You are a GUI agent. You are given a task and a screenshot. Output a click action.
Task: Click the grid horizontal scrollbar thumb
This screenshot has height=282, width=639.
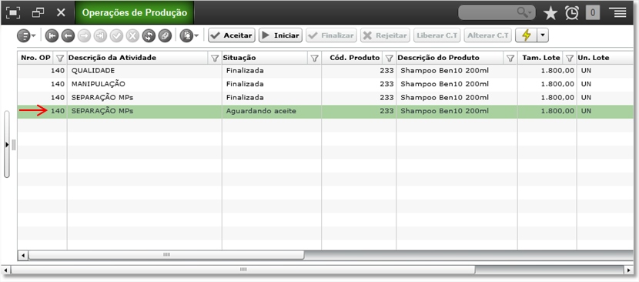pos(166,255)
